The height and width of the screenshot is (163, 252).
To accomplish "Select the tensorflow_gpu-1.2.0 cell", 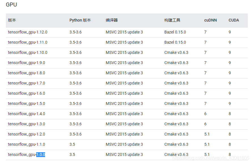I will (x=27, y=134).
